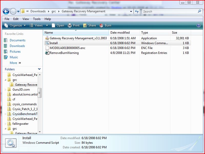Click the 32,001 KB size cell
This screenshot has height=154, width=205.
(x=182, y=38)
